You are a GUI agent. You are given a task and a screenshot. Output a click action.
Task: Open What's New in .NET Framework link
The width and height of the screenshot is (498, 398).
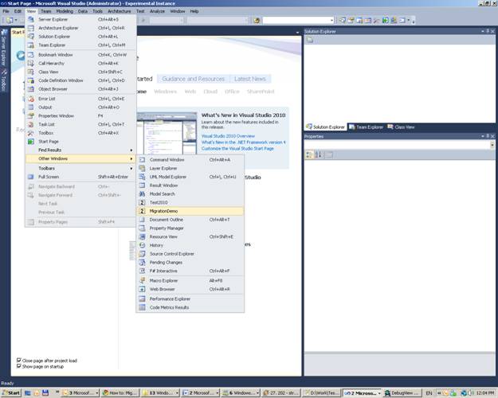243,142
